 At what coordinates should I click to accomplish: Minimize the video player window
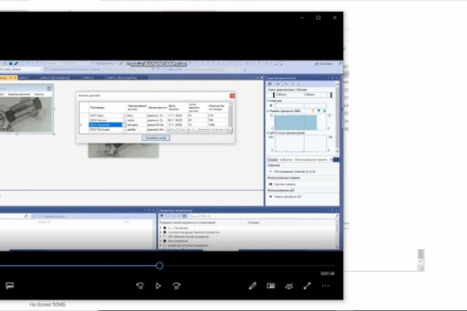point(302,17)
